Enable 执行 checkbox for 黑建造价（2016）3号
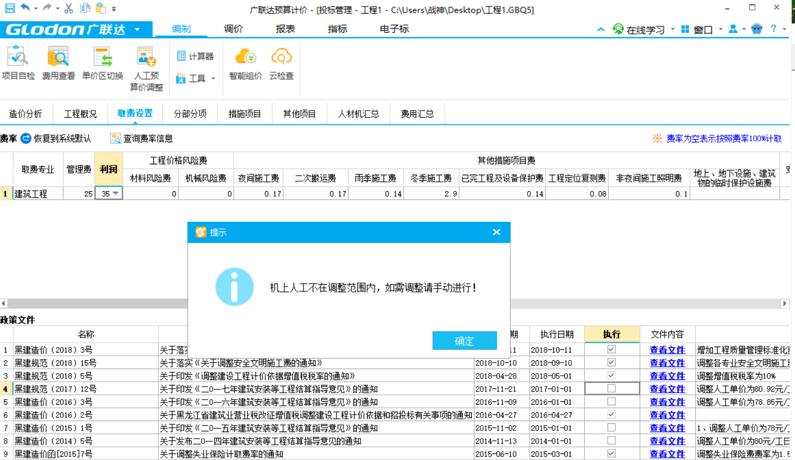Viewport: 795px width, 460px height. [611, 401]
